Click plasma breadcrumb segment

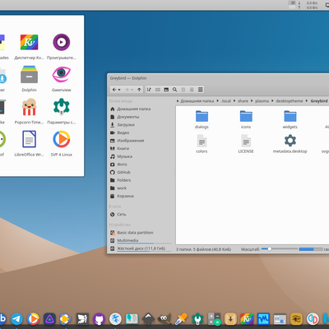coord(262,101)
